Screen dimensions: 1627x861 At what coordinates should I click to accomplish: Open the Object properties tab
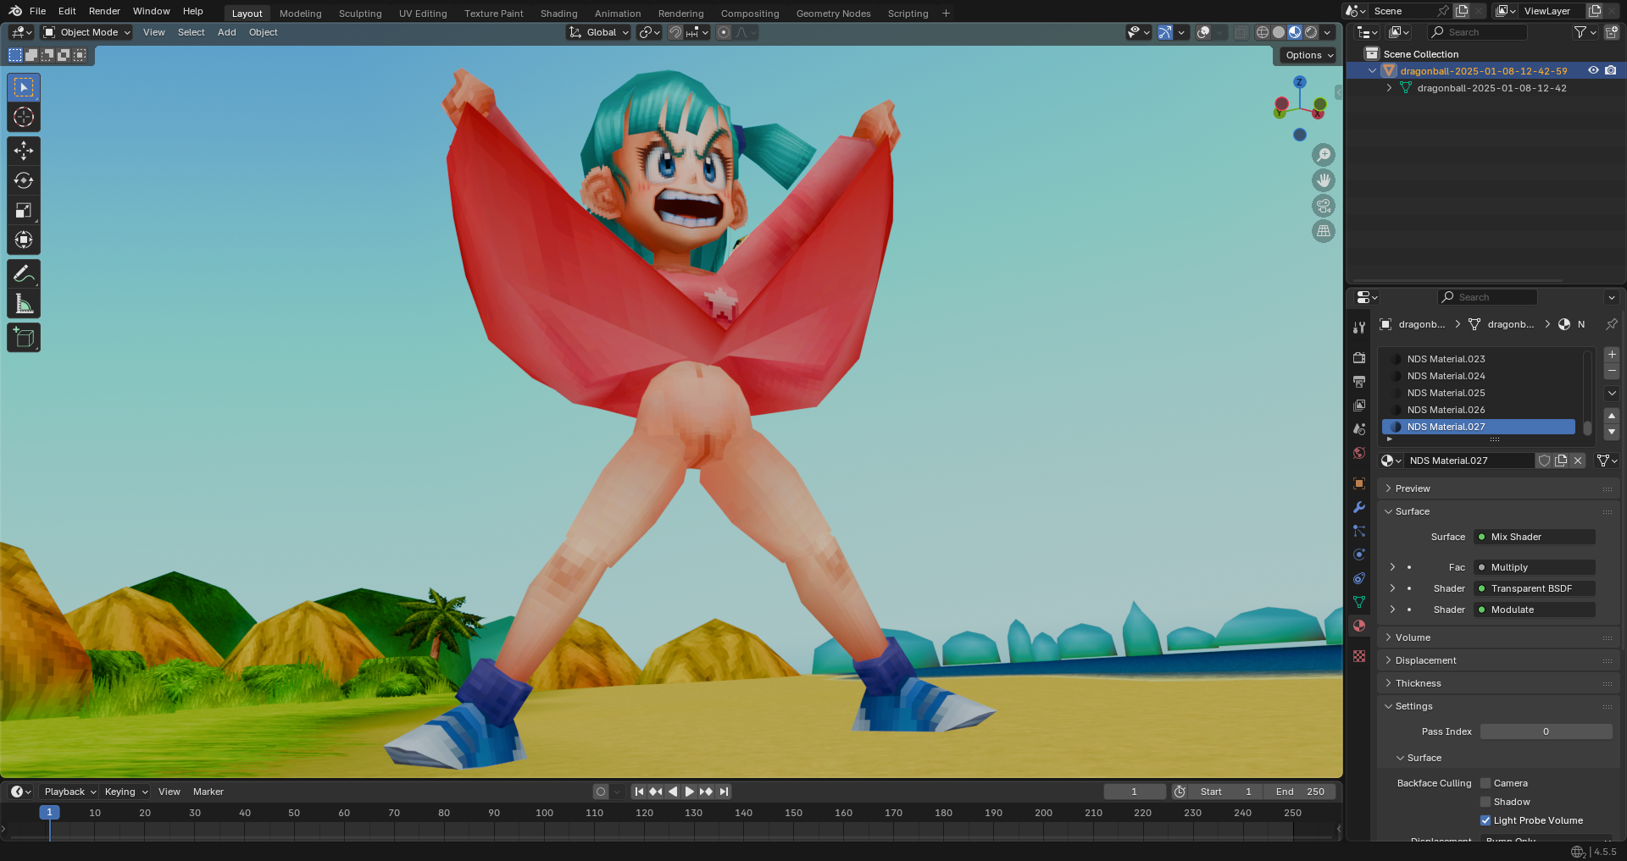tap(1359, 483)
